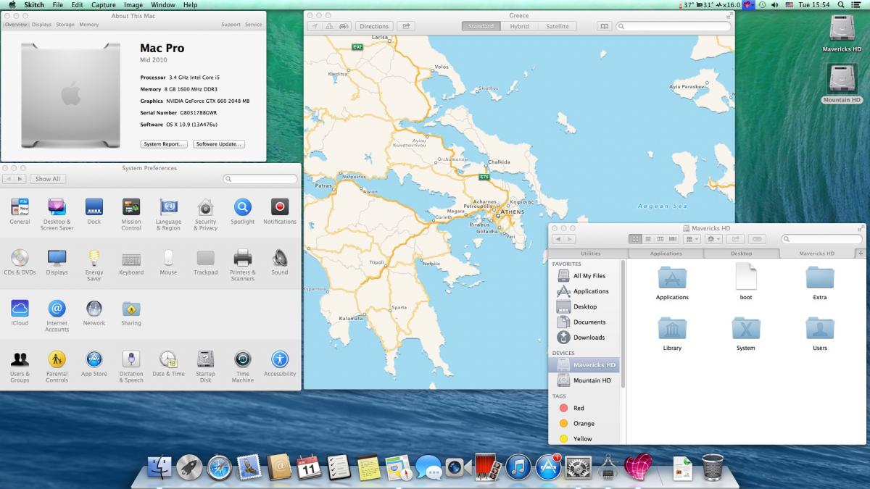
Task: Open the Trash in the Dock
Action: click(713, 467)
